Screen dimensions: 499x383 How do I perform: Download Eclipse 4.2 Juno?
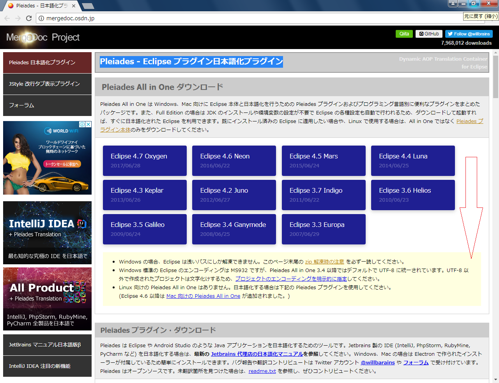pos(234,195)
